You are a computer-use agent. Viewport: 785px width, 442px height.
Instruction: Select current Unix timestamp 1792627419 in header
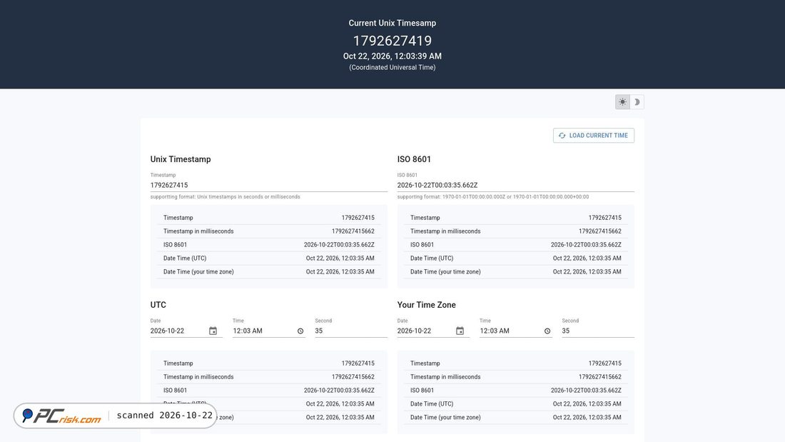coord(392,41)
